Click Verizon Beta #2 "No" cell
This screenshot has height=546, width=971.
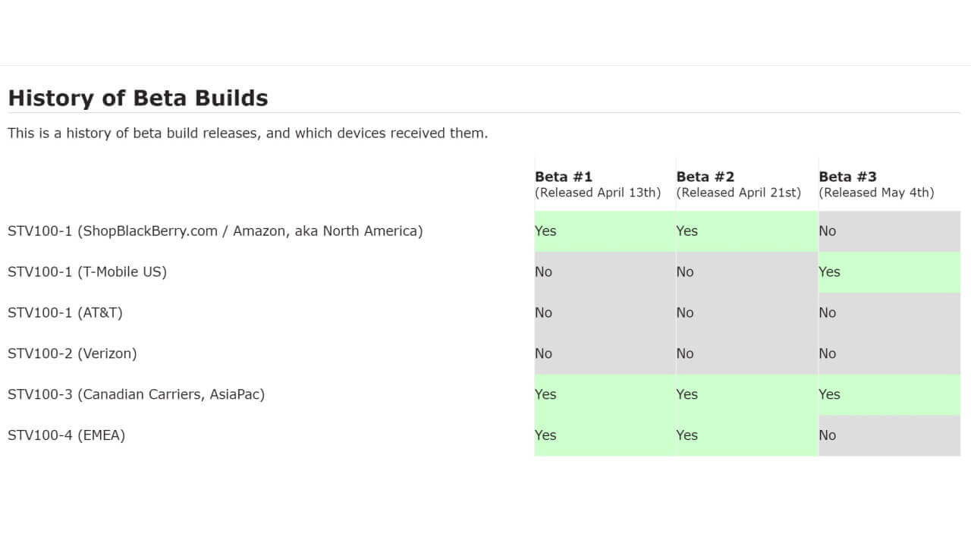(x=746, y=353)
